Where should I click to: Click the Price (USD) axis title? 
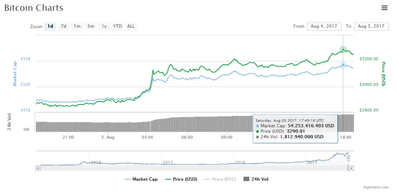click(384, 74)
